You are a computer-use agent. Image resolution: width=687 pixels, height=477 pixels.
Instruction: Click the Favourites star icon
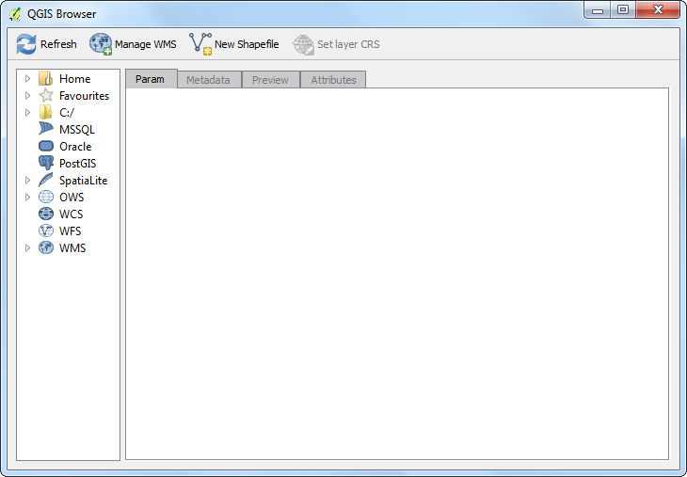45,95
